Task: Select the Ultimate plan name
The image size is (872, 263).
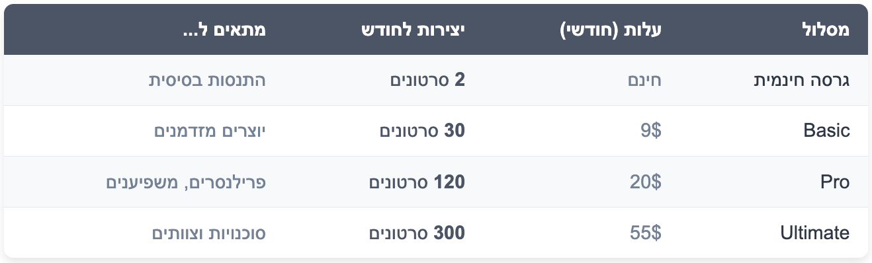Action: pyautogui.click(x=815, y=233)
